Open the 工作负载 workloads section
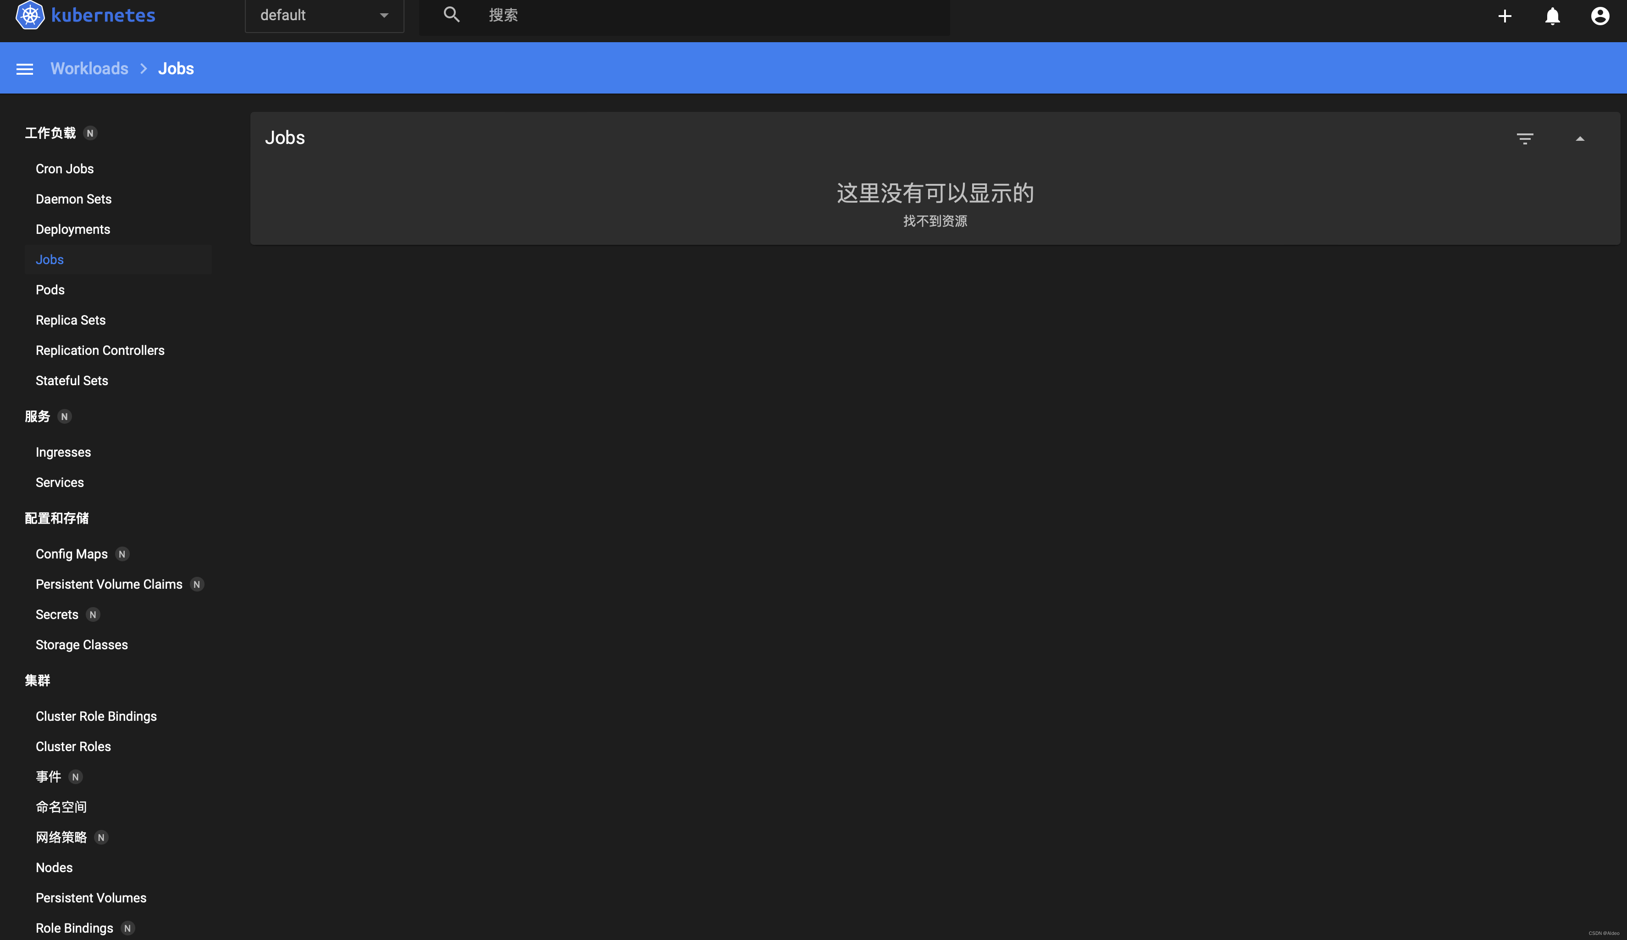 (50, 133)
